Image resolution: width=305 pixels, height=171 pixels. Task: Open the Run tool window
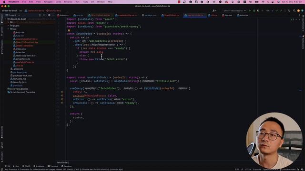pyautogui.click(x=16, y=166)
